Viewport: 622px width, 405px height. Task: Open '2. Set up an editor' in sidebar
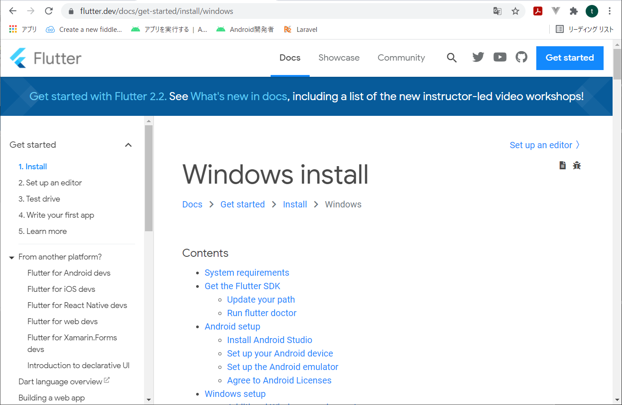(x=50, y=183)
